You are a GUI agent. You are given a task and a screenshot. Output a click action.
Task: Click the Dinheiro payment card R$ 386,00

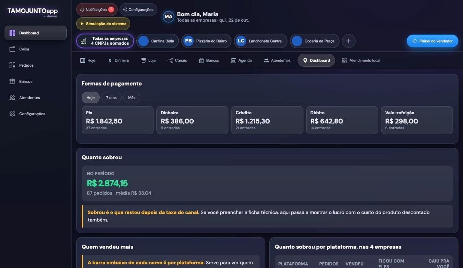coord(192,120)
